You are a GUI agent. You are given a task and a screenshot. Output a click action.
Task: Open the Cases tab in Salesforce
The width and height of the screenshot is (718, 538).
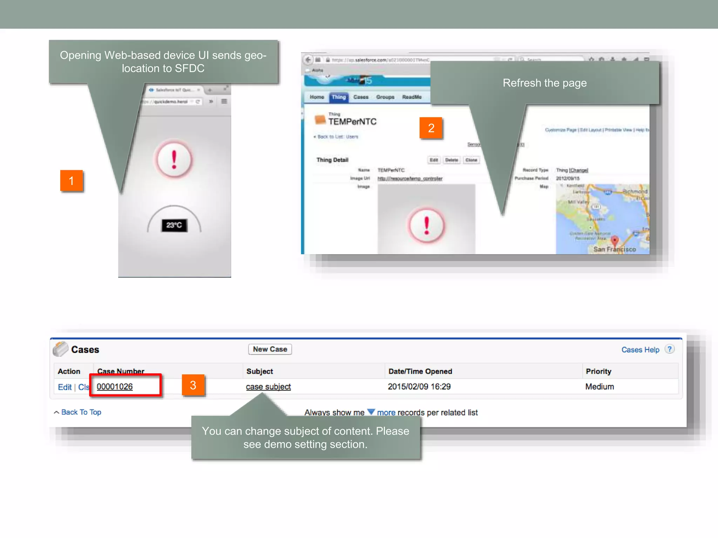tap(361, 97)
